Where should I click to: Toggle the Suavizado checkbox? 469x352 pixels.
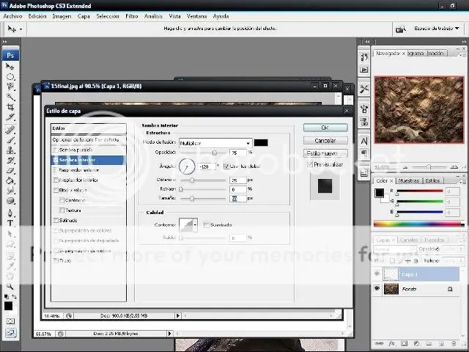click(x=207, y=224)
